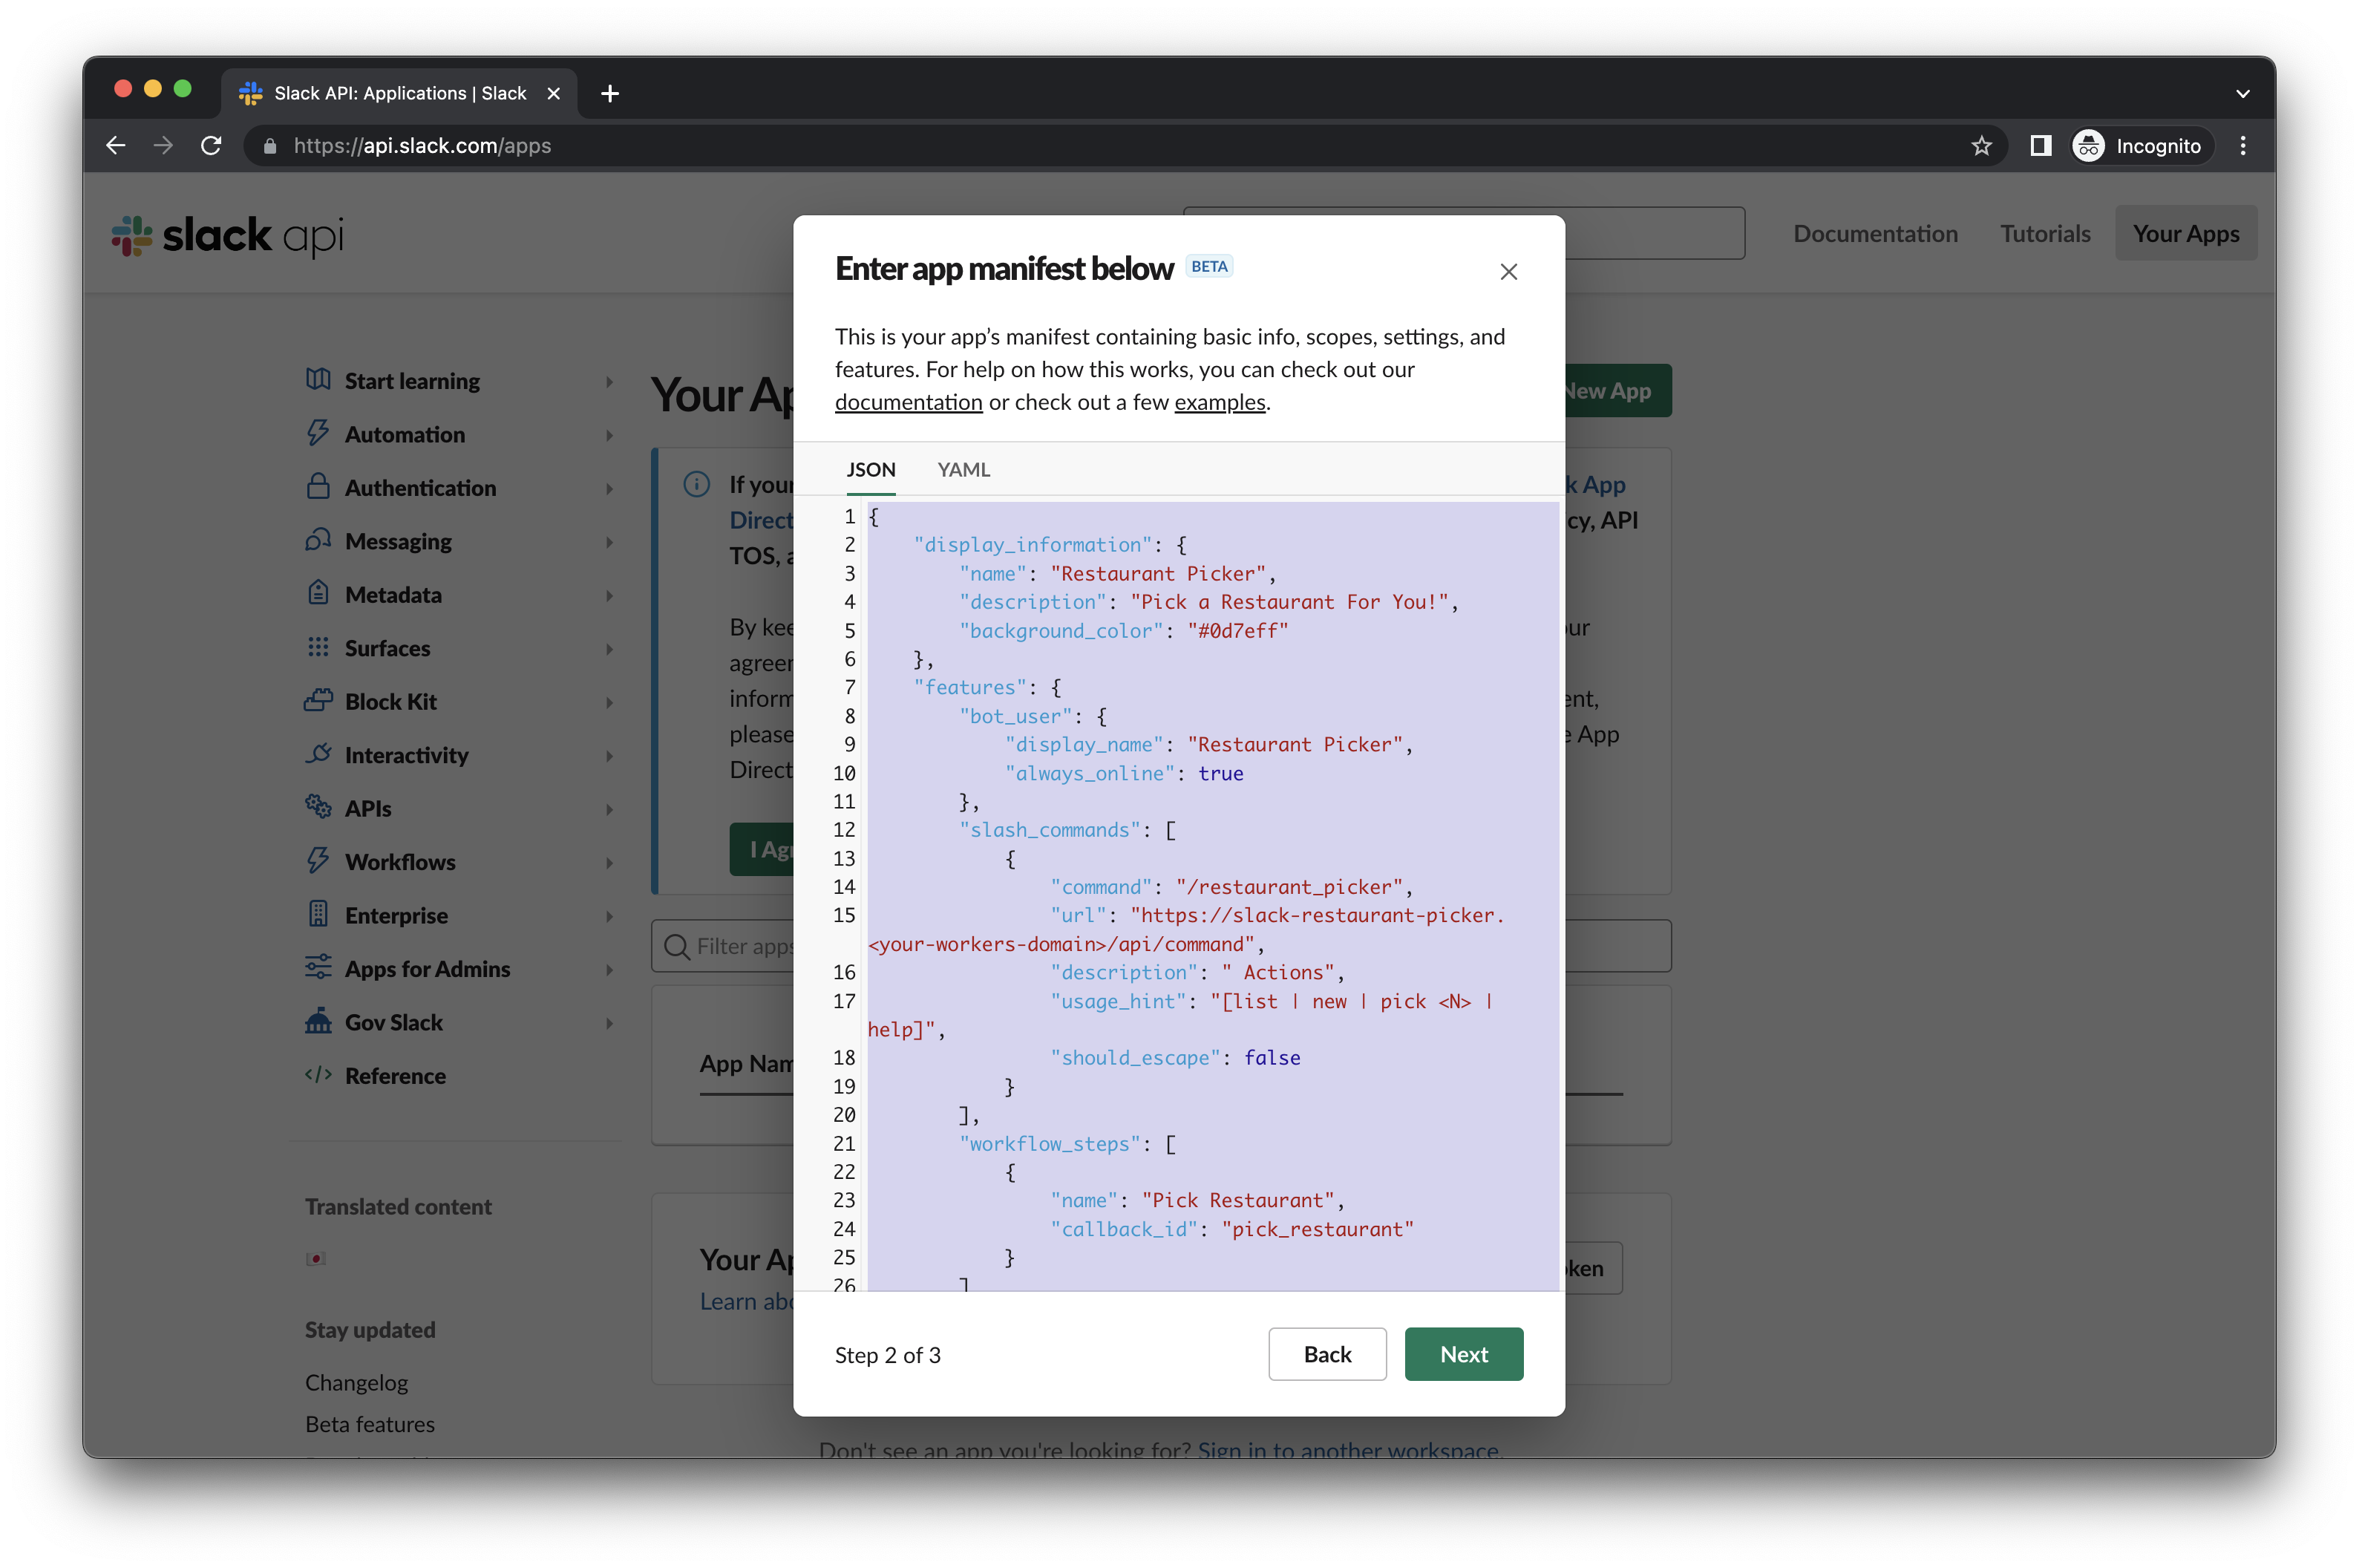
Task: Click the Next button
Action: coord(1463,1353)
